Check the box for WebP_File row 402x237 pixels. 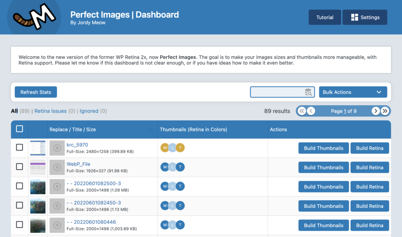click(x=20, y=166)
